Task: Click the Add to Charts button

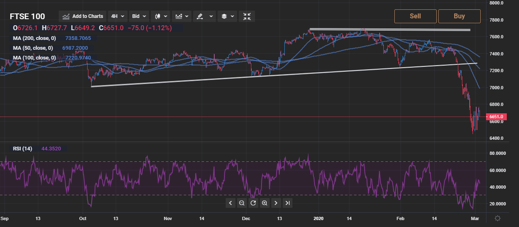Action: tap(83, 16)
